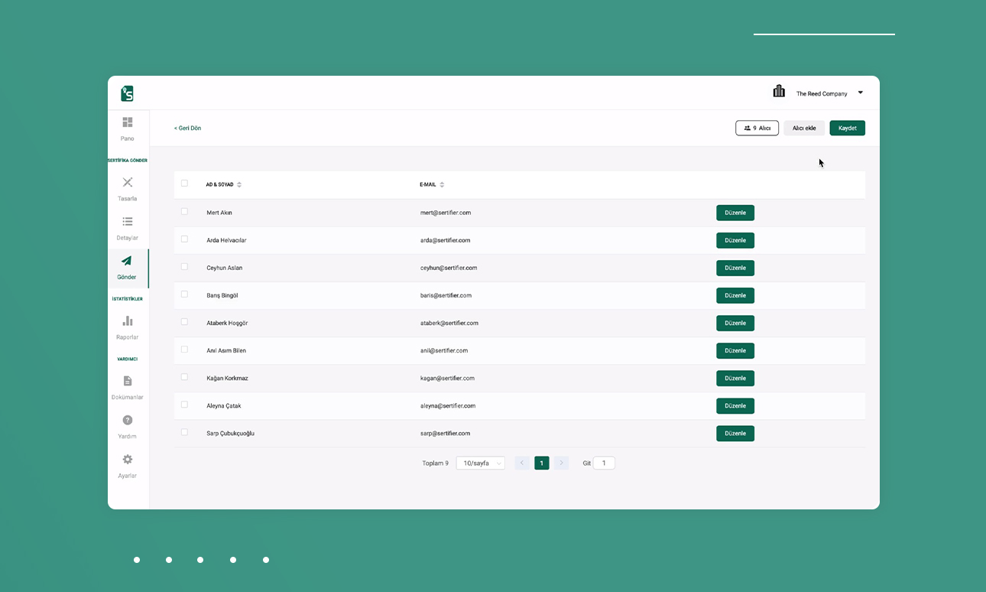This screenshot has height=592, width=986.
Task: Check the box for Kağan Korkmaz
Action: [x=184, y=377]
